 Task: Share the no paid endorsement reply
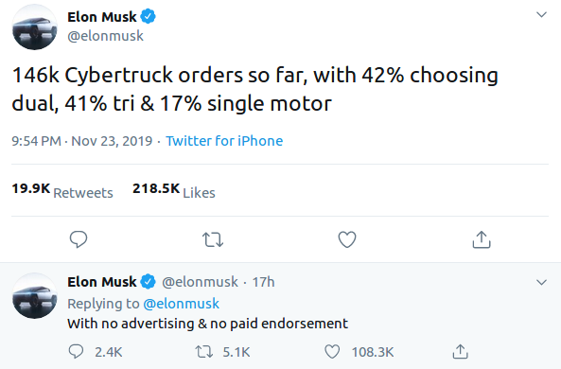tap(460, 351)
